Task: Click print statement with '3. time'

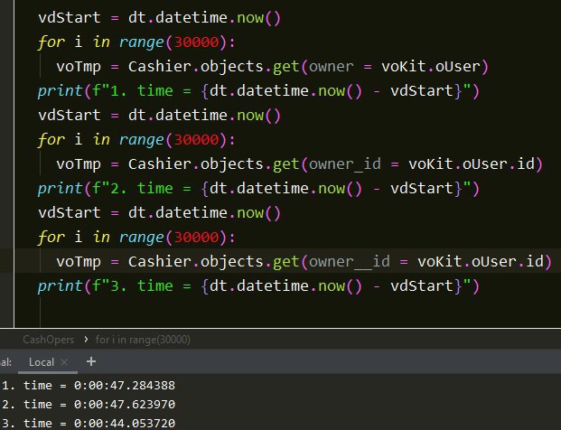Action: 258,285
